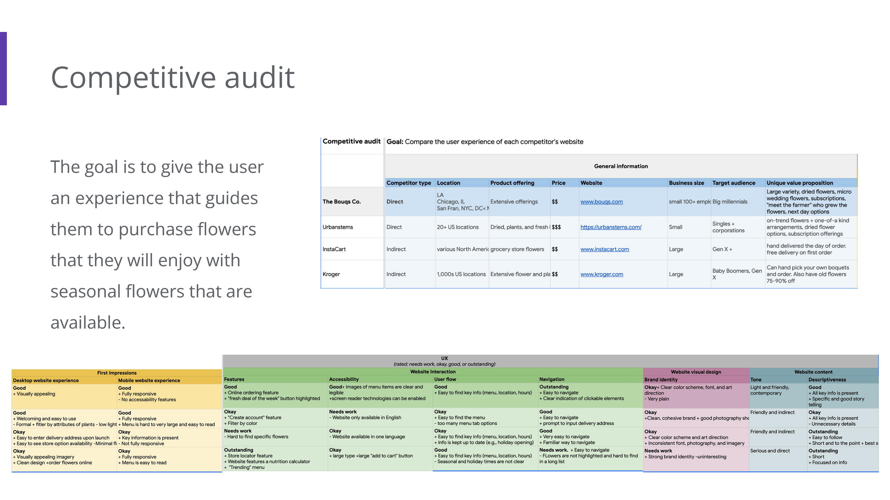
Task: Select the General information header cell
Action: [x=621, y=166]
